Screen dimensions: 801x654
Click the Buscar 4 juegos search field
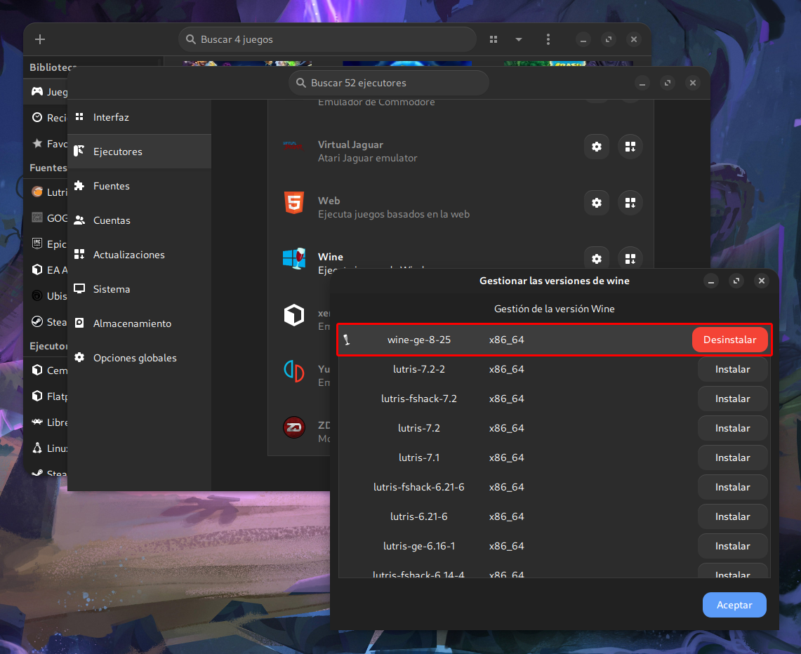(x=327, y=39)
